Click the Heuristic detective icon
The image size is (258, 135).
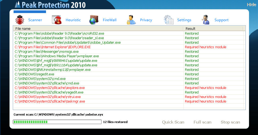coord(57,20)
